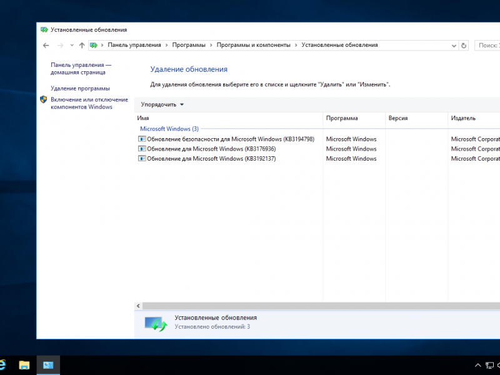Click Microsoft Windows program cell for KB3176936
The width and height of the screenshot is (500, 375).
351,149
